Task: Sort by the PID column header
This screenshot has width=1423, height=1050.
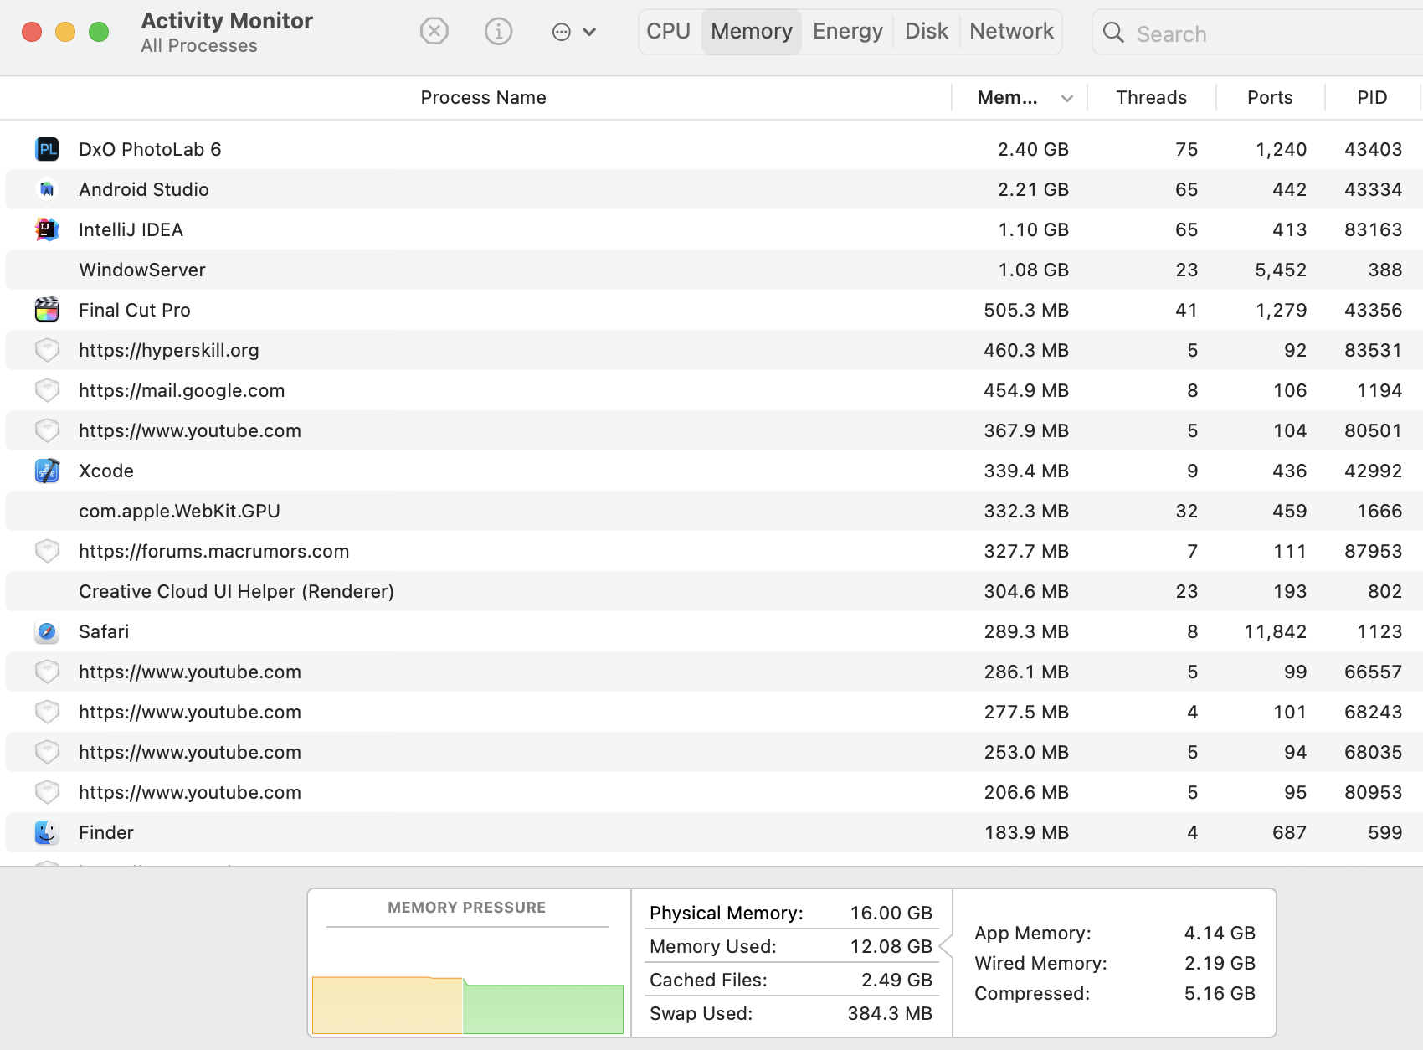Action: tap(1372, 98)
